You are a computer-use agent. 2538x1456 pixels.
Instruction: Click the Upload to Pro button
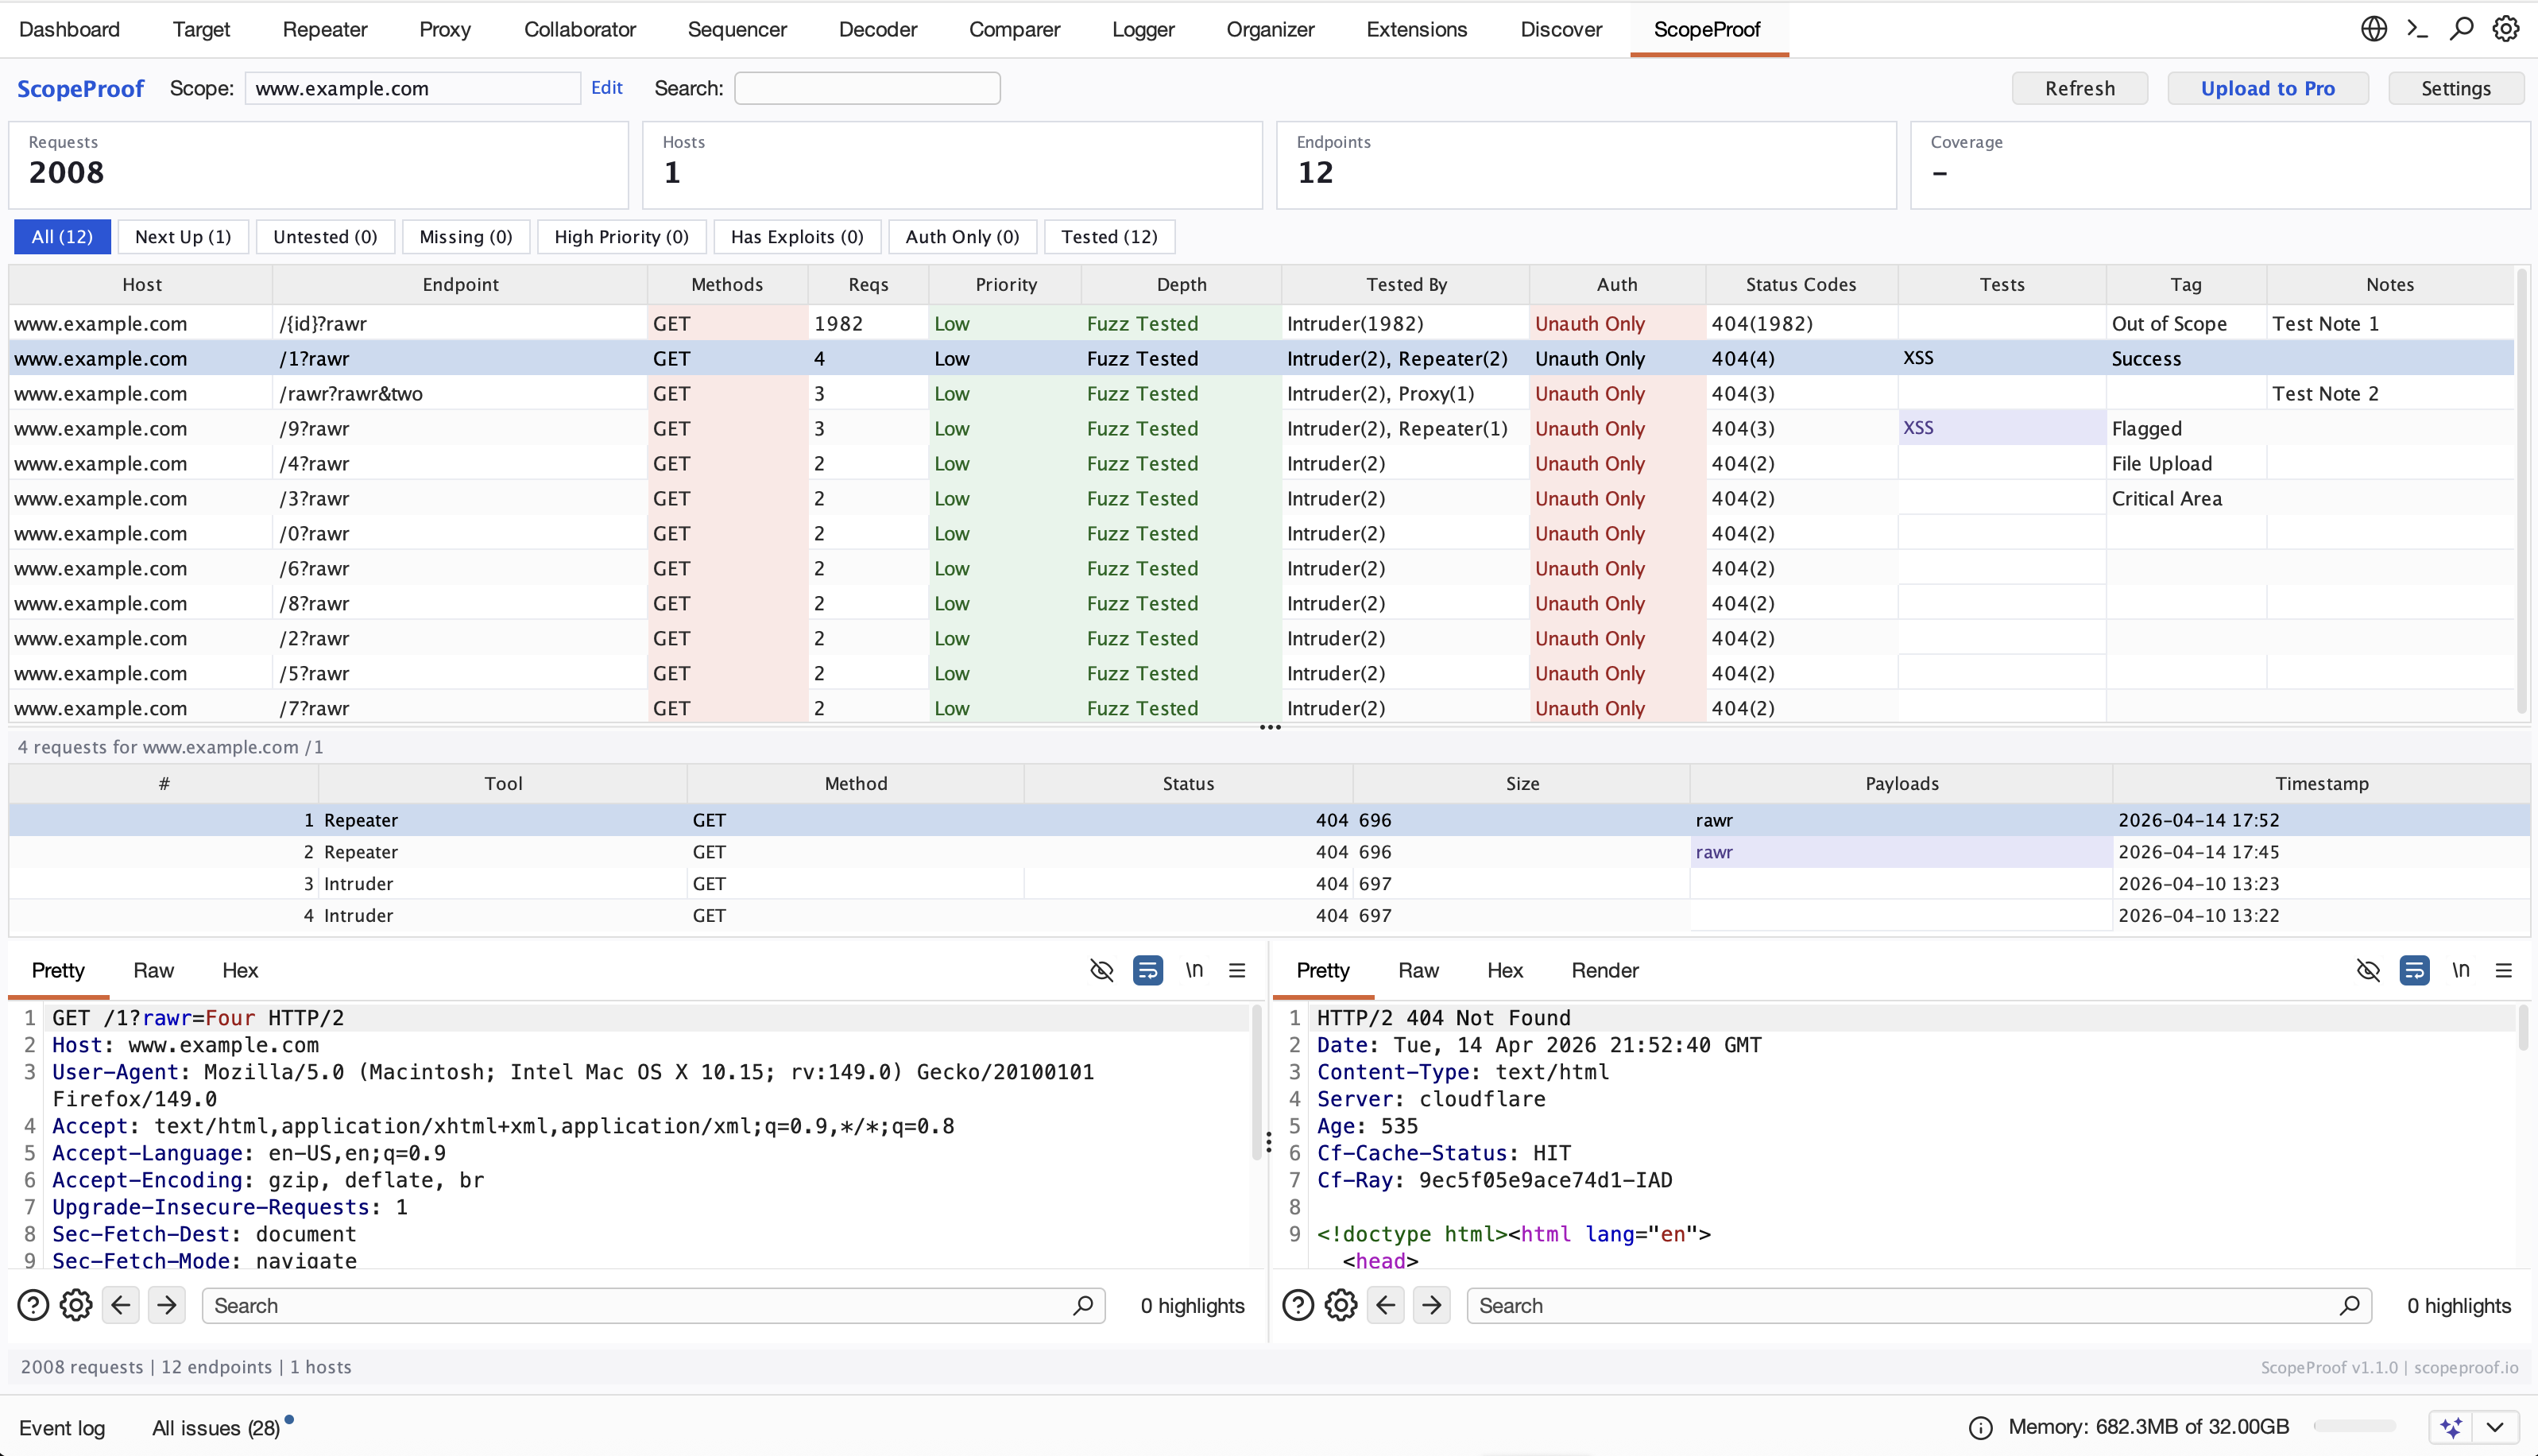[x=2267, y=88]
